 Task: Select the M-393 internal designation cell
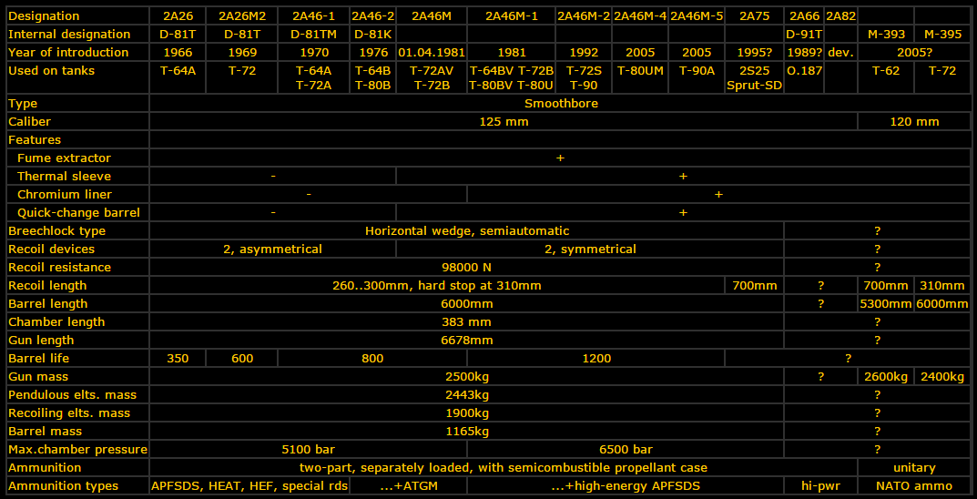886,35
